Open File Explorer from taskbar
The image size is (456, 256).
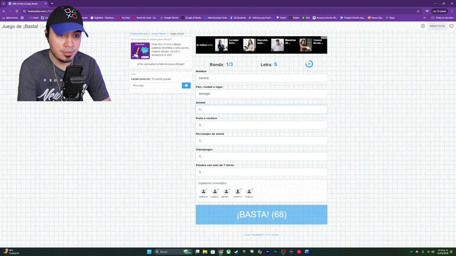point(205,252)
